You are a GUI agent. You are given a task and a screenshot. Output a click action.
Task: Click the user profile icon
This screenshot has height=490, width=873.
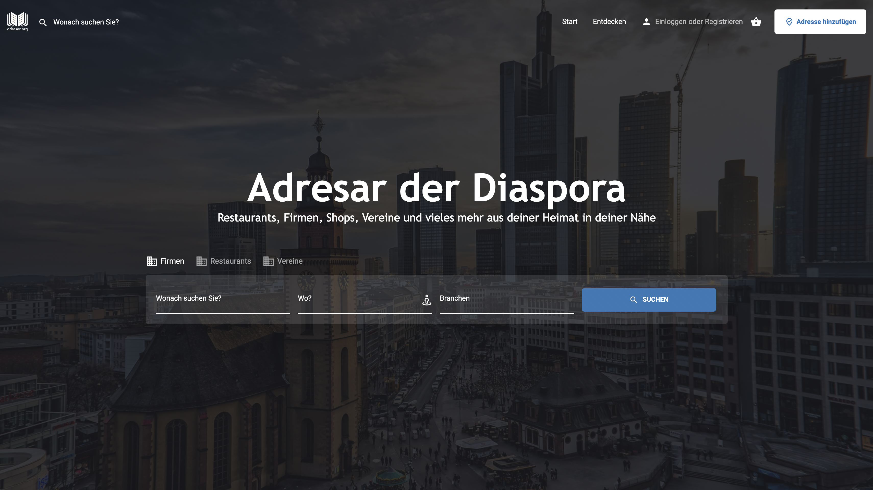point(646,22)
